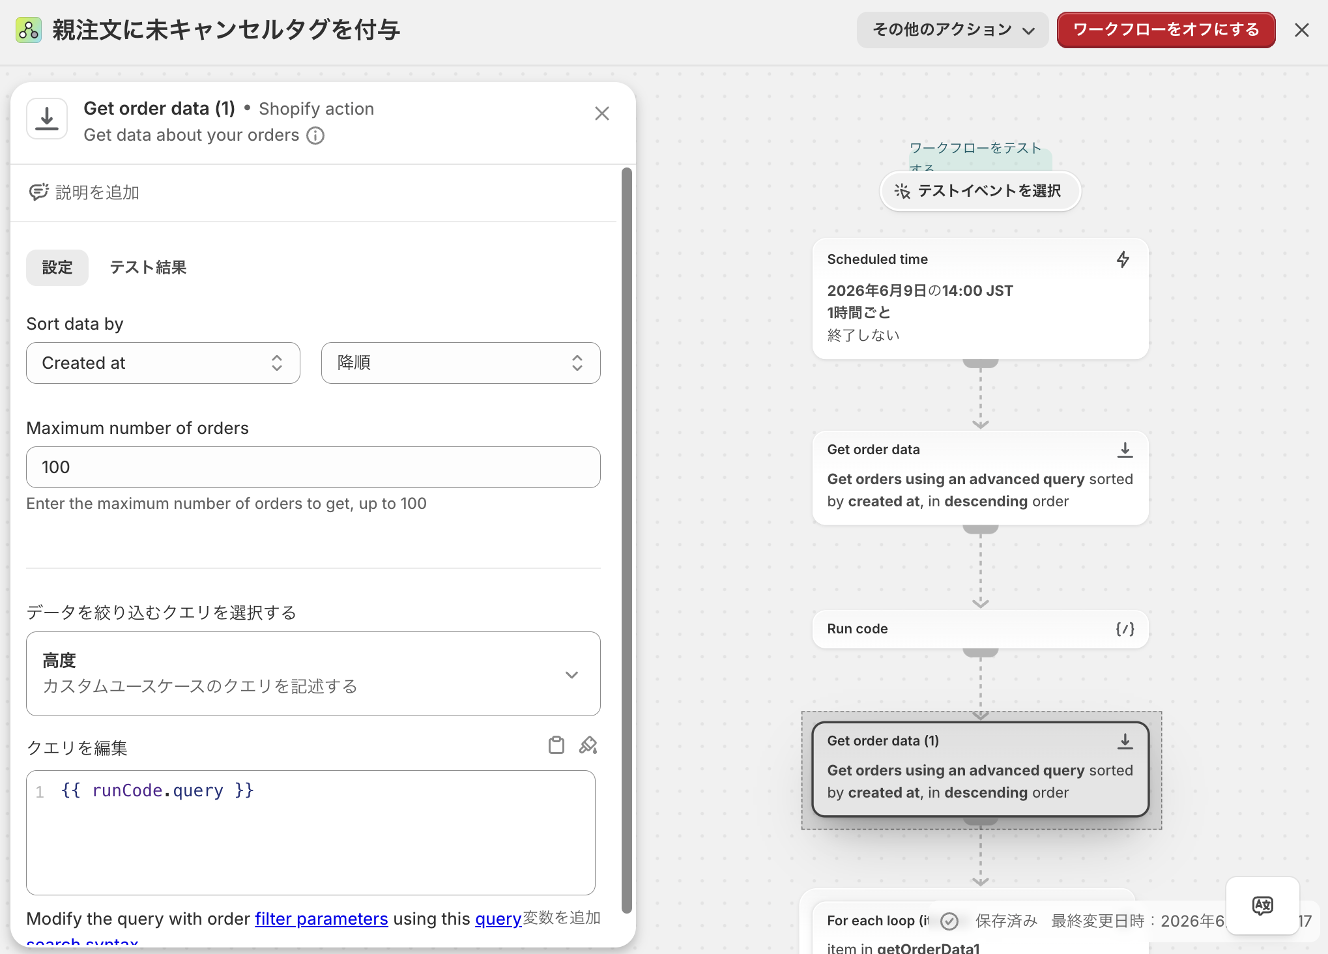This screenshot has width=1328, height=954.
Task: Paste from clipboard icon above query editor
Action: [x=556, y=745]
